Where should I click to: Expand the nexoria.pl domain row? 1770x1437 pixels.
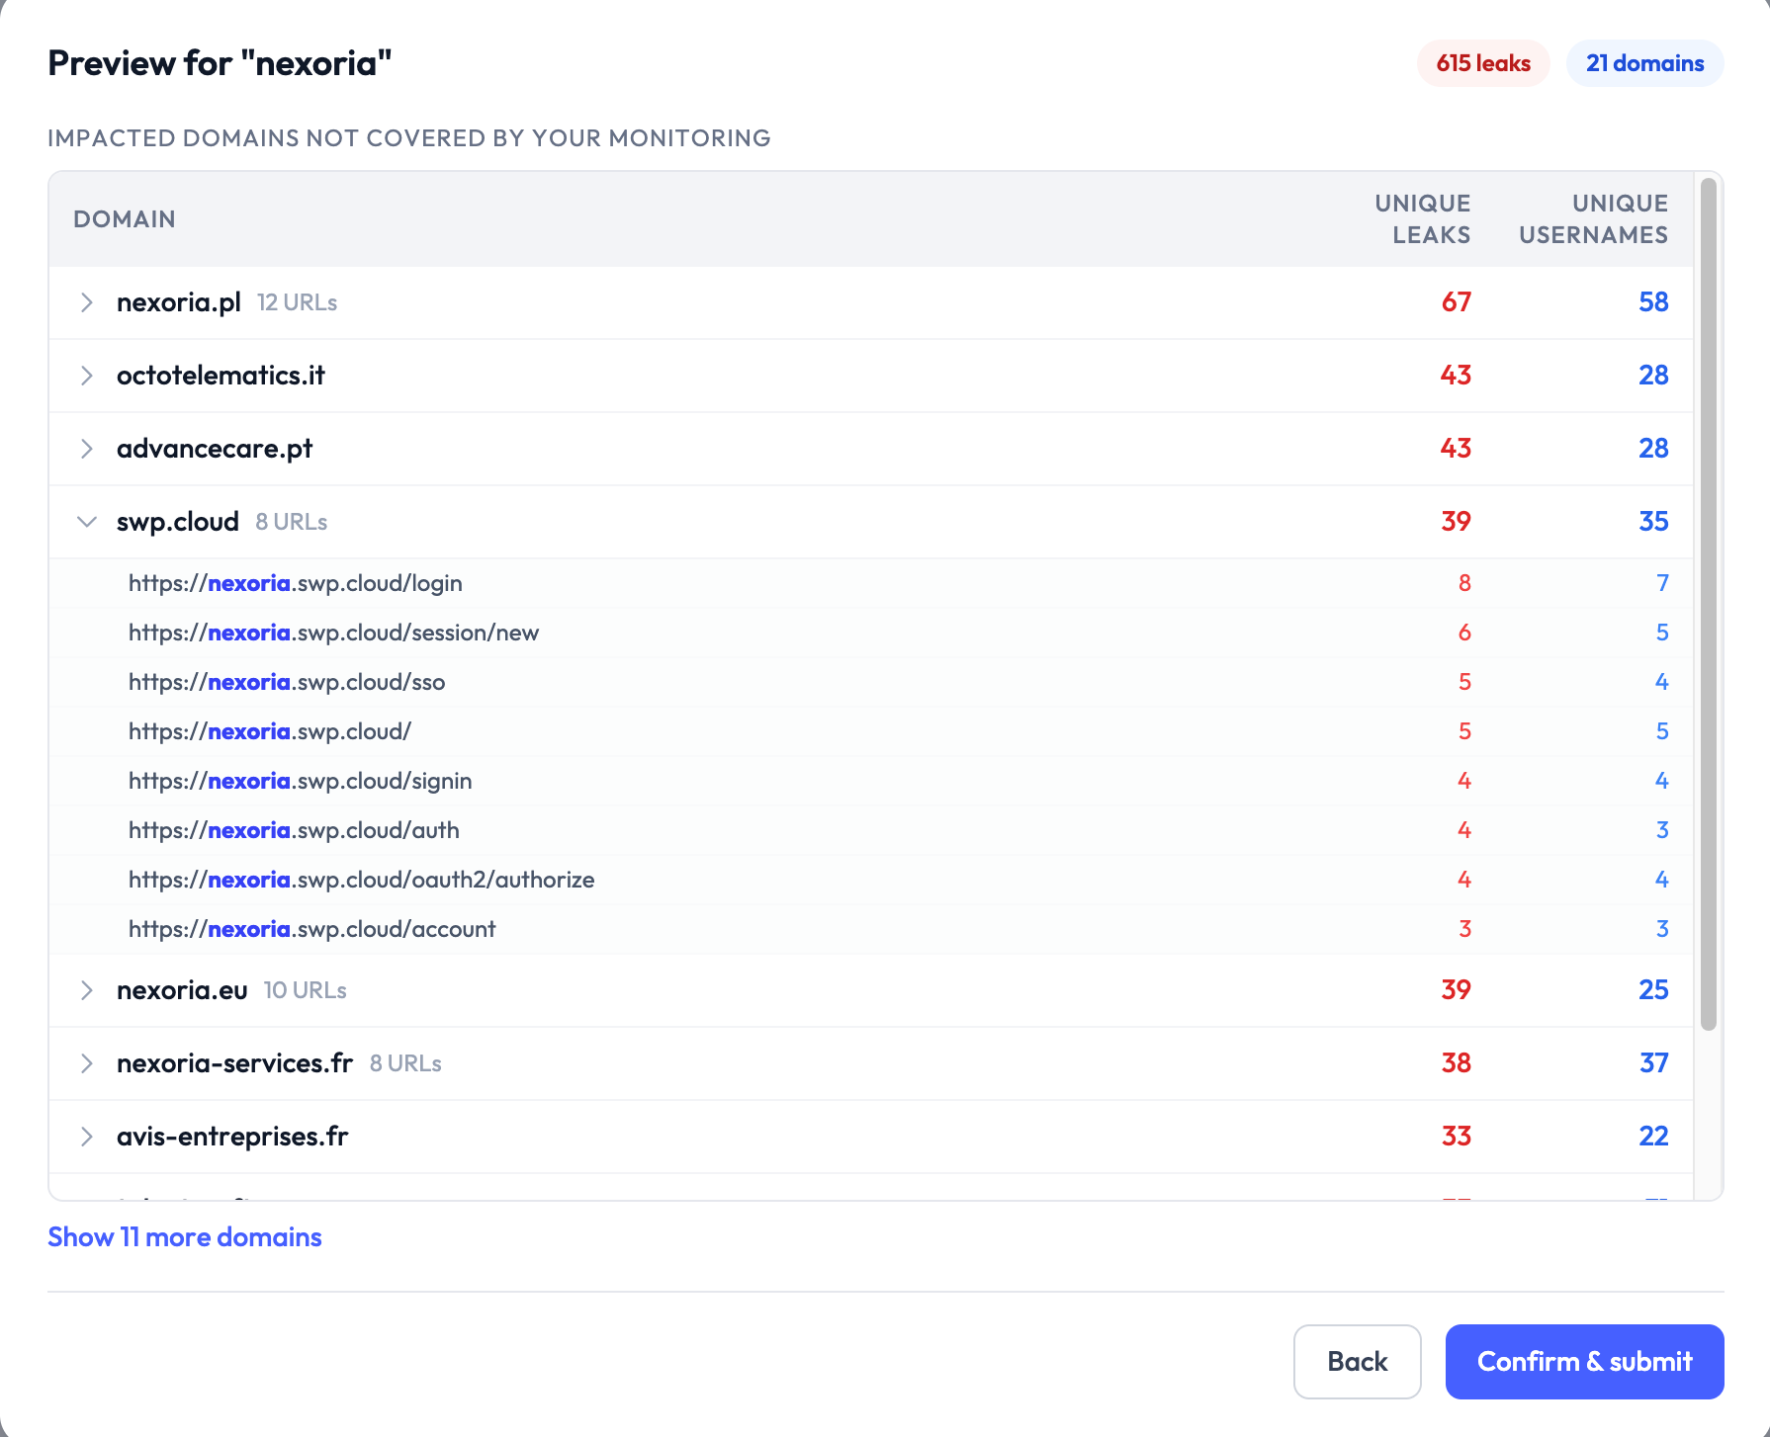87,302
